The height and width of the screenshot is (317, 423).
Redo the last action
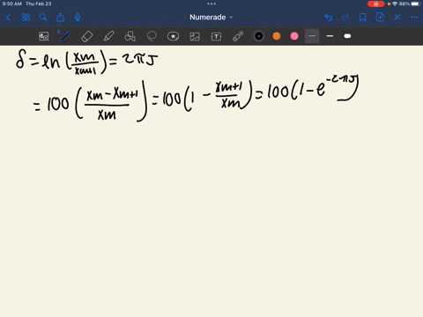345,18
